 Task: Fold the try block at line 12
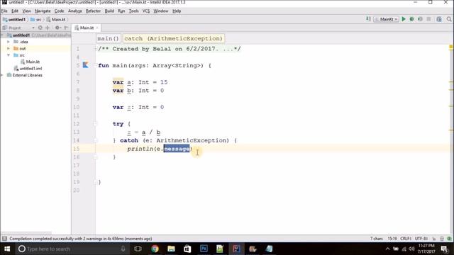coord(95,124)
